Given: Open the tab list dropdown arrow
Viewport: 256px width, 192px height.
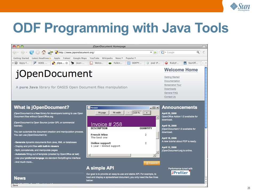Looking at the screenshot, I should click(x=206, y=63).
